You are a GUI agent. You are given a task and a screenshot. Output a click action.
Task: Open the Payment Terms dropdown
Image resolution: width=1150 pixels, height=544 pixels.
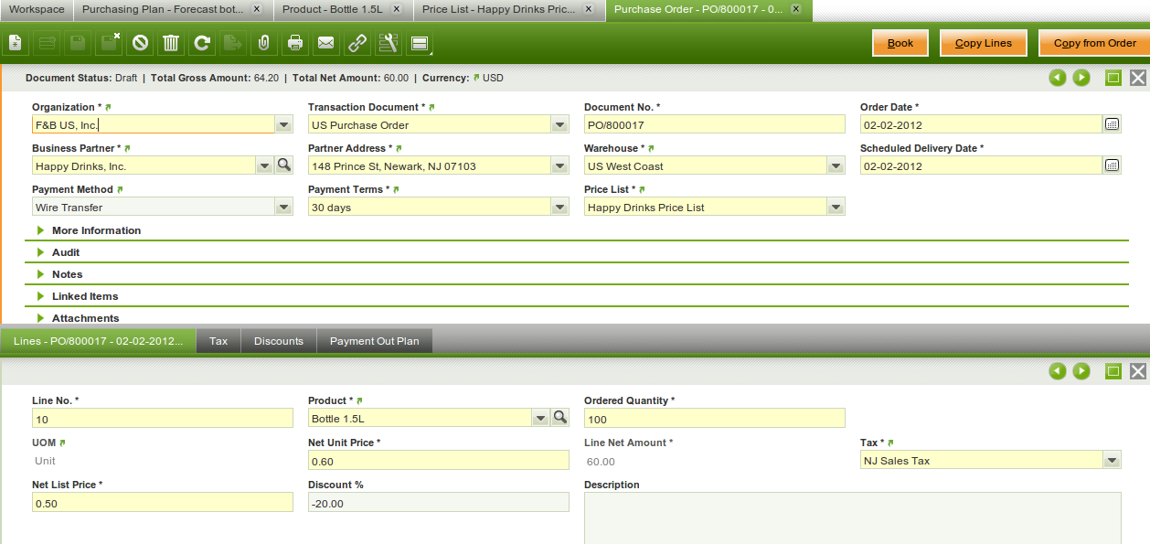click(x=559, y=208)
